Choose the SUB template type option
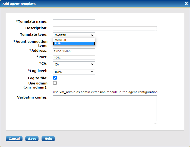This screenshot has height=147, width=190. tap(74, 43)
